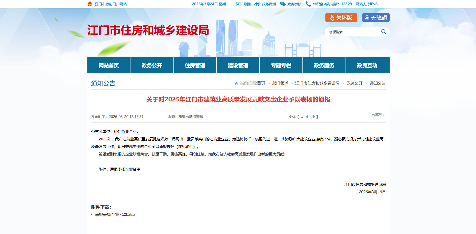Viewport: 476px width, 234px height.
Task: Click the home icon in the breadcrumb
Action: (x=236, y=83)
